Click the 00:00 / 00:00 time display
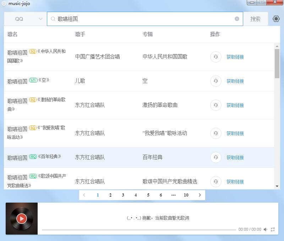Viewport: 284px width, 241px height. point(250,229)
